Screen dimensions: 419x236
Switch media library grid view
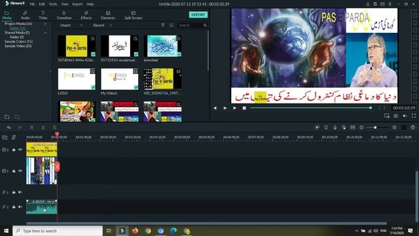(172, 25)
